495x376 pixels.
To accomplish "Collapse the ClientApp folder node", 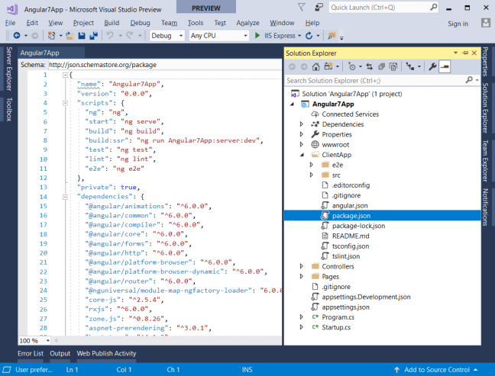I will coord(302,155).
